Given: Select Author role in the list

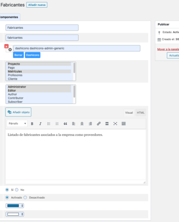Looking at the screenshot, I should [x=39, y=94].
